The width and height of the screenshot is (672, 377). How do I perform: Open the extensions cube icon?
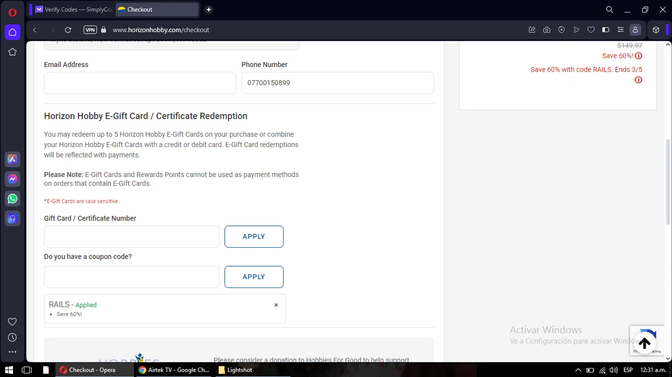click(x=656, y=30)
